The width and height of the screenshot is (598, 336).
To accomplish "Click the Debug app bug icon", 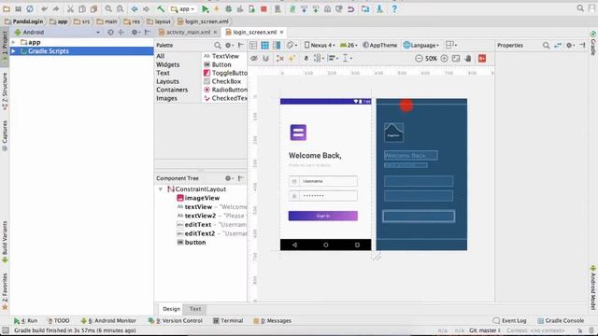I will [x=228, y=8].
